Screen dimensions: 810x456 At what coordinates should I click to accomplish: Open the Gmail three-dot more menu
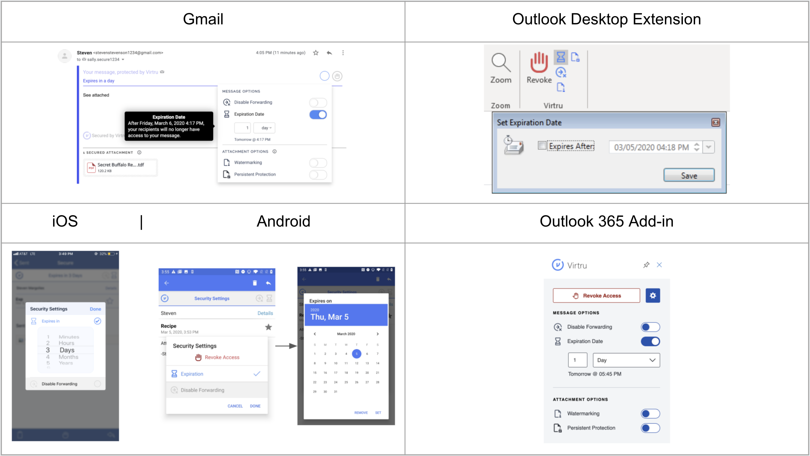point(343,53)
